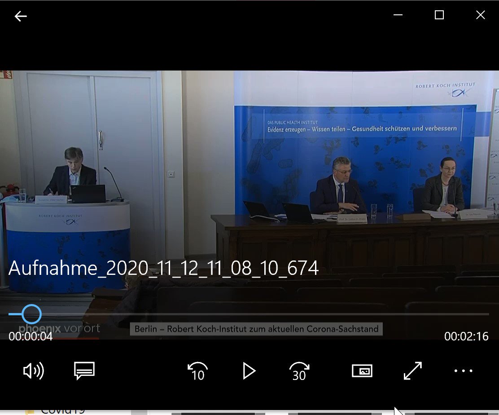Click the elapsed time 00:00:04

(31, 336)
